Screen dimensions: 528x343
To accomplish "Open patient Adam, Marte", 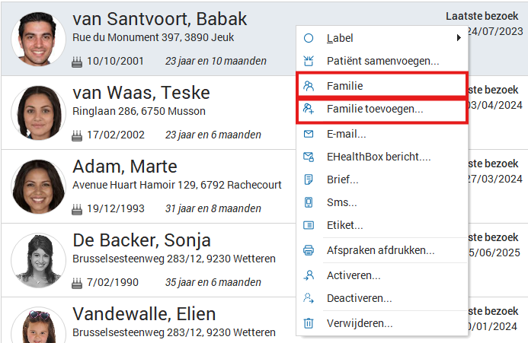I will point(125,167).
